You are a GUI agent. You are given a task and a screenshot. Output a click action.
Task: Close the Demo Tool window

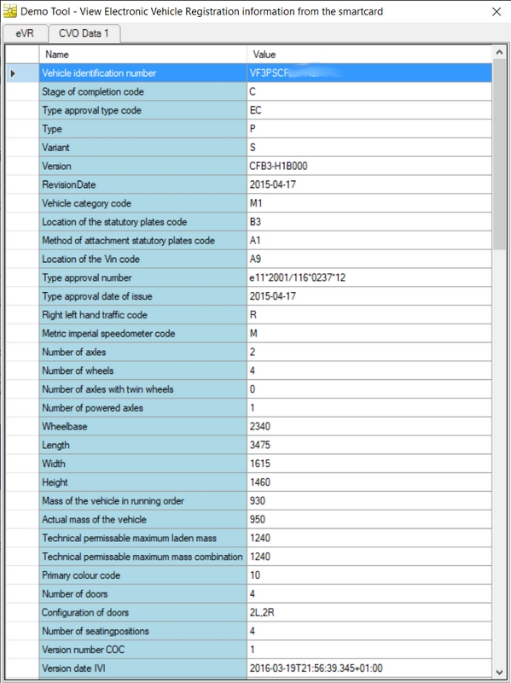[496, 11]
